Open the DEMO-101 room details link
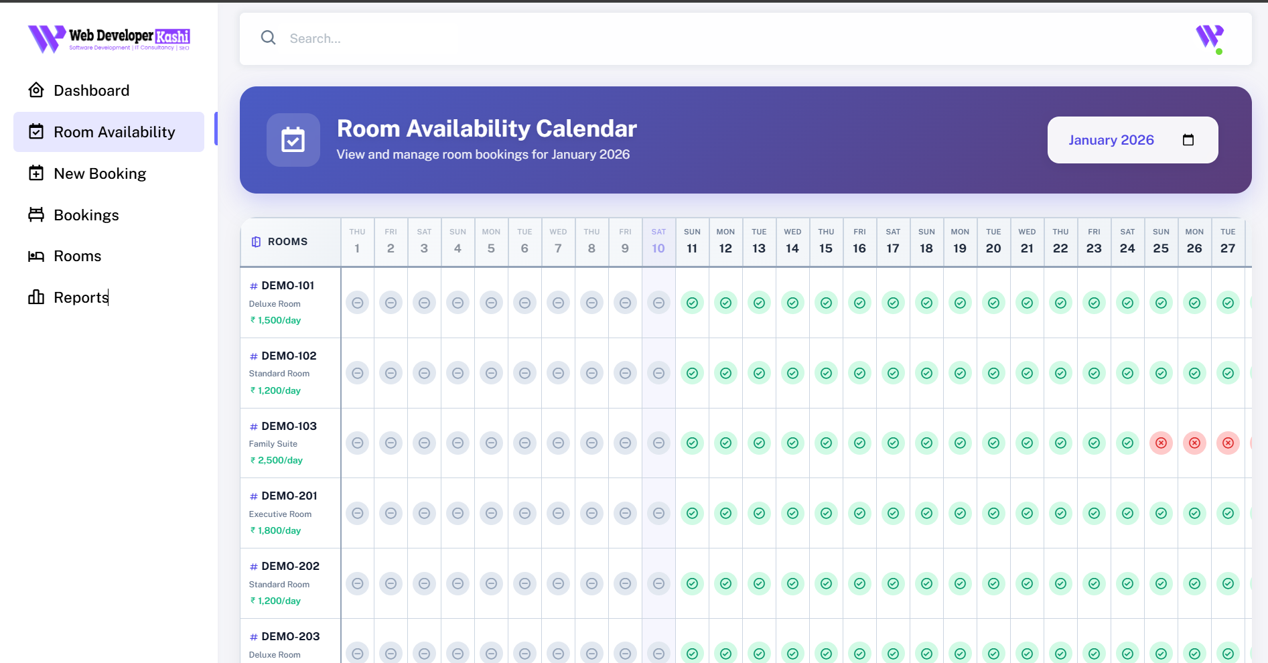 tap(287, 285)
